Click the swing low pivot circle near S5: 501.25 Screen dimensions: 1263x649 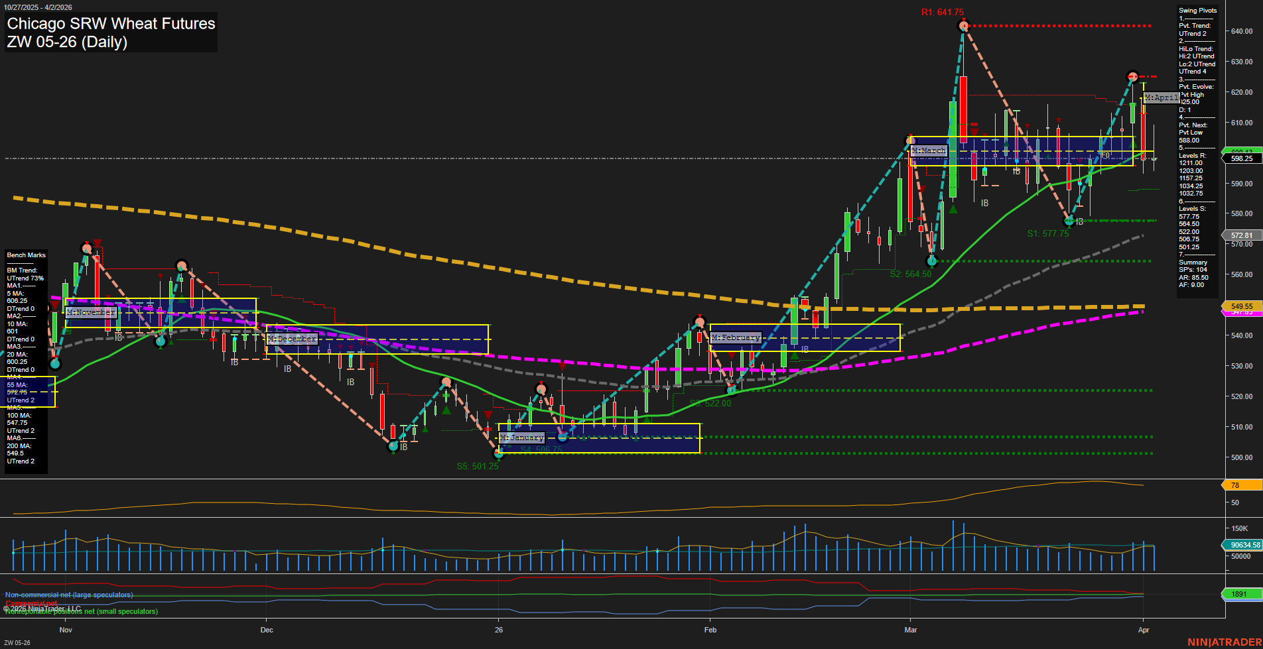498,454
